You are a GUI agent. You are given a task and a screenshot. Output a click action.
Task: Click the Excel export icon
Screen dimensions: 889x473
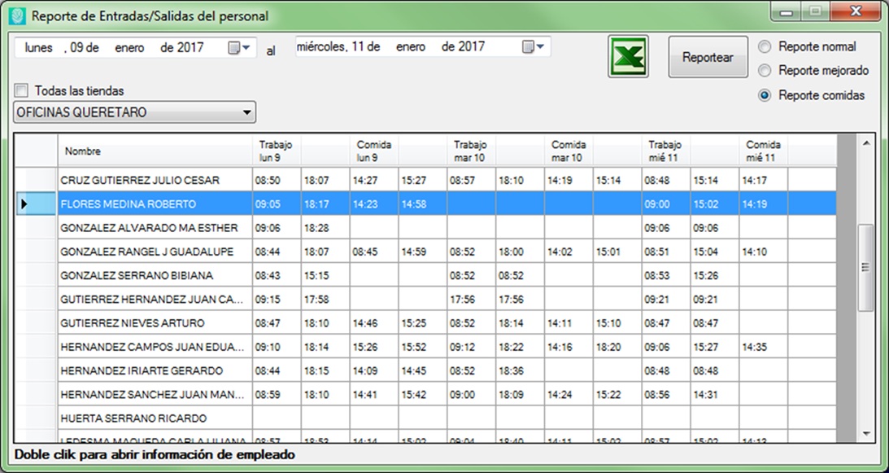click(628, 57)
